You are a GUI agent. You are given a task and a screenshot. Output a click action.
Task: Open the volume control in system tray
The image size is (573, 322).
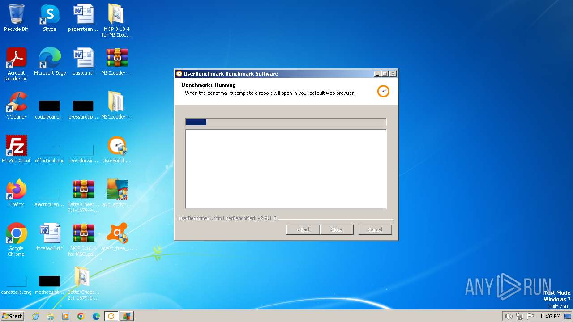[x=509, y=316]
